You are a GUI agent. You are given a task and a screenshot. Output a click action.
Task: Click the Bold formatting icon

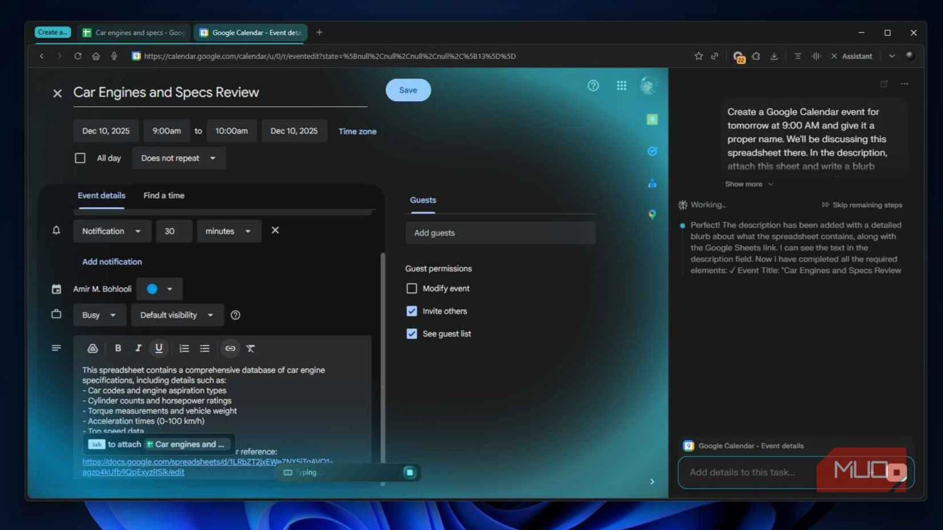(x=118, y=348)
